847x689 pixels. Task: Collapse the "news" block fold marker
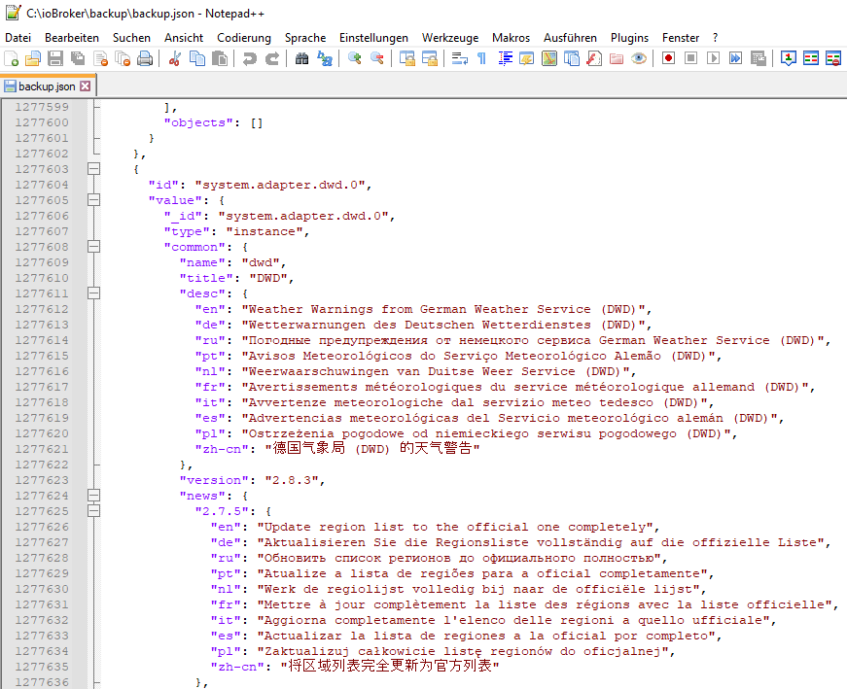click(x=94, y=496)
